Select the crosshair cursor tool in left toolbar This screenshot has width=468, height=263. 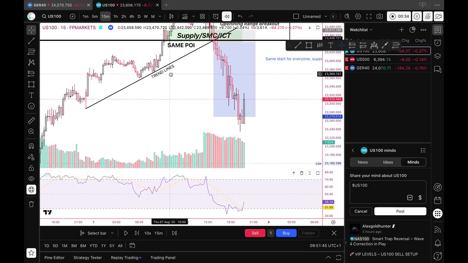coord(31,30)
